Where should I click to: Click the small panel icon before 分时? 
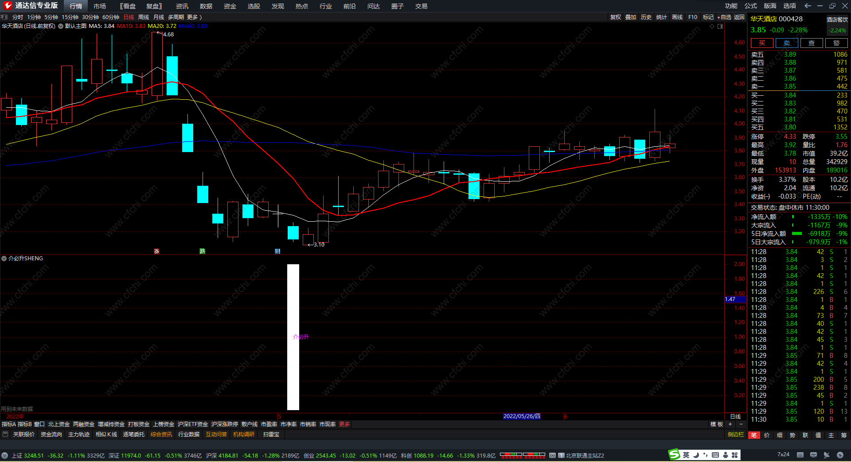[x=4, y=17]
